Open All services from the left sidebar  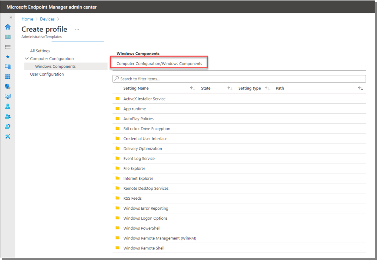click(7, 46)
